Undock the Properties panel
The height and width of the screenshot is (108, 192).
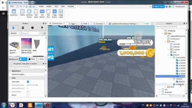point(43,64)
